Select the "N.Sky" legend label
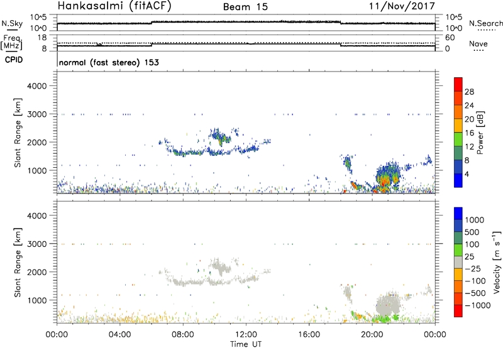The width and height of the screenshot is (503, 348). 12,23
